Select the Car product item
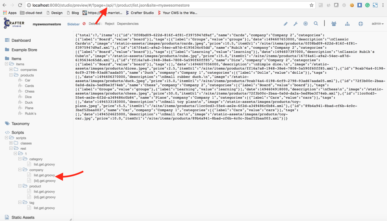Screen dimensions: 387x221 click(28, 80)
